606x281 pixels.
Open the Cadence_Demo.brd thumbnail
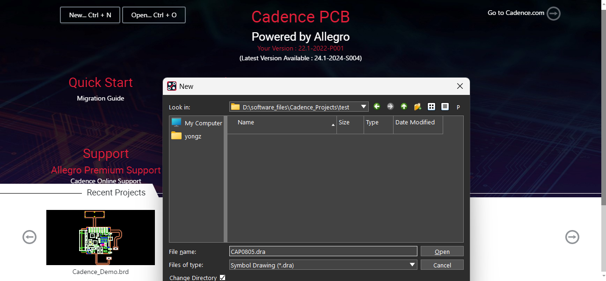point(101,238)
